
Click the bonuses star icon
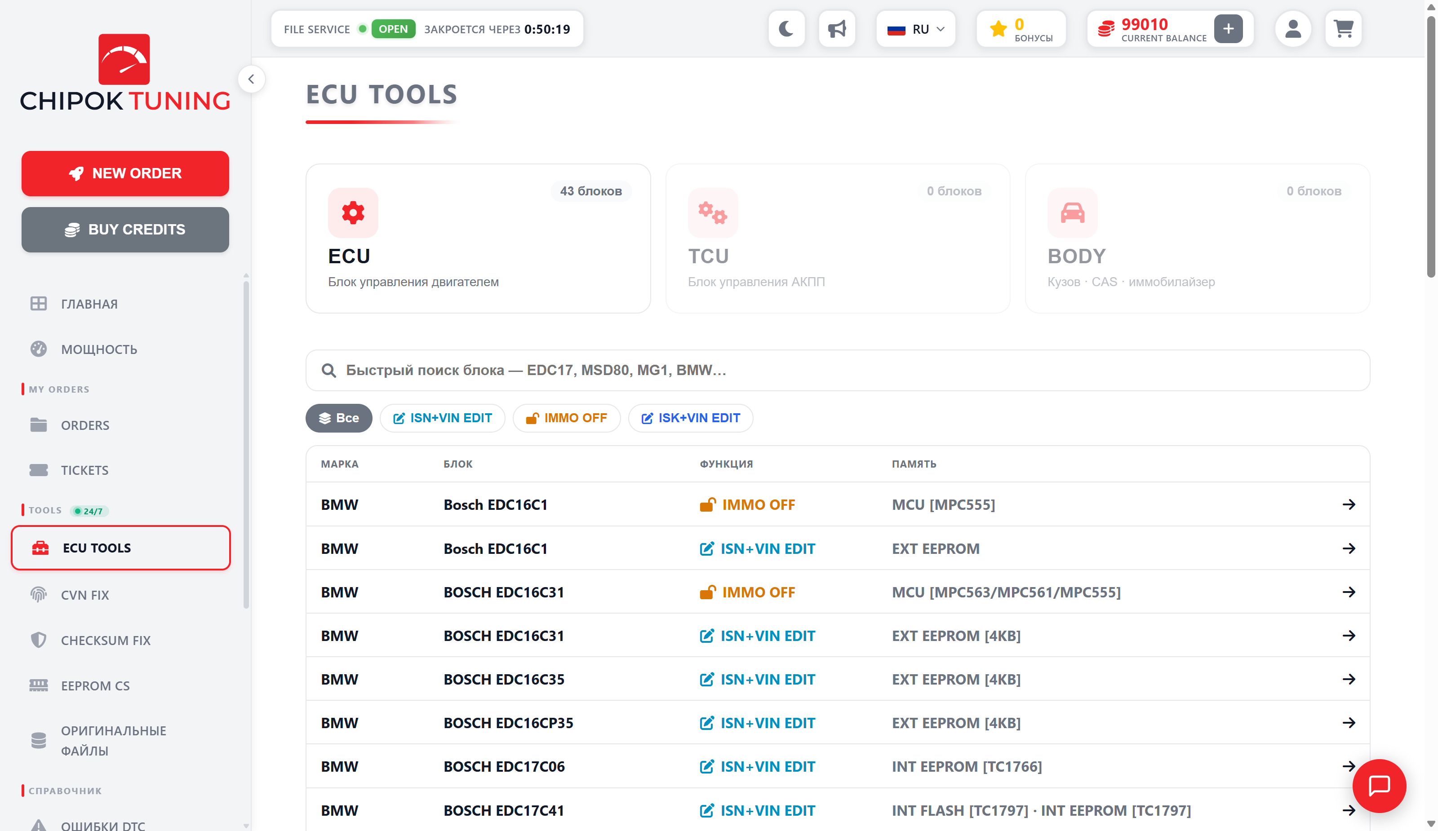coord(998,28)
